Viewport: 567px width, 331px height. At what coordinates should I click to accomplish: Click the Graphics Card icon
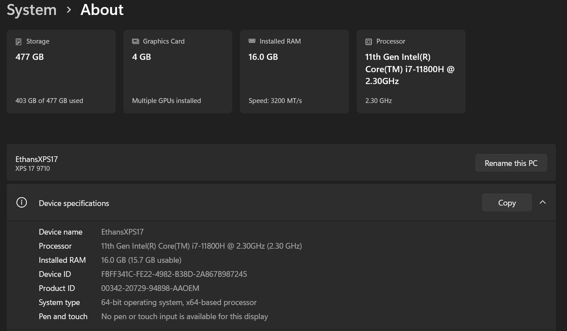click(x=136, y=41)
